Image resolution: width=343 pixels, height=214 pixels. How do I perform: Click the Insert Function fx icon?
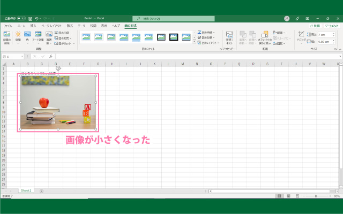point(51,56)
